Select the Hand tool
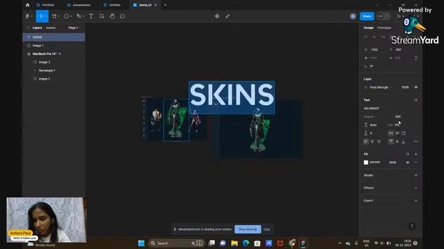444x249 pixels. click(112, 17)
